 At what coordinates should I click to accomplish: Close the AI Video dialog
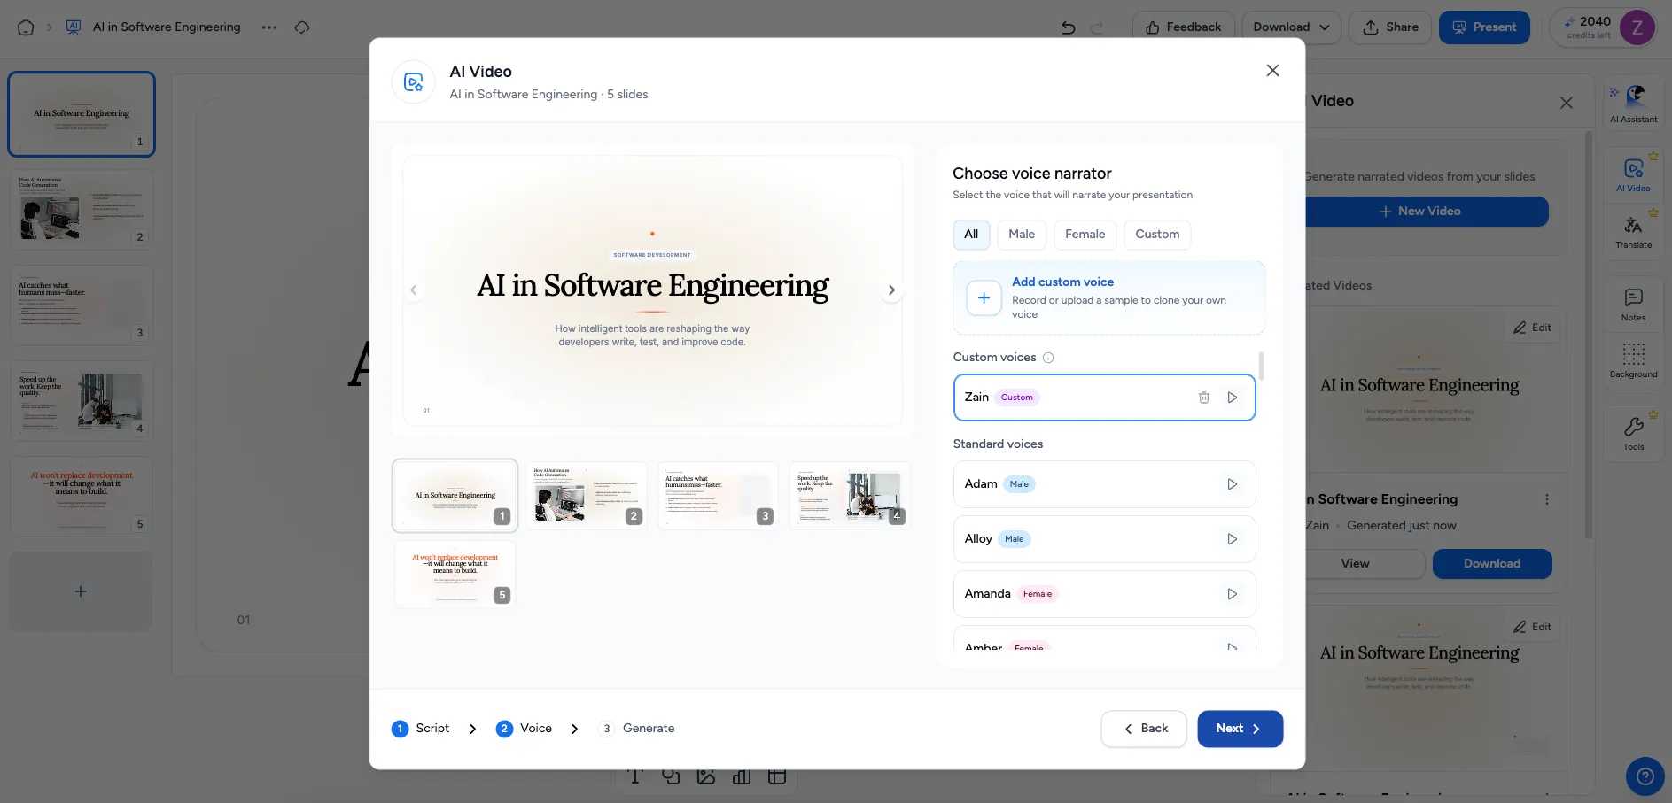point(1272,71)
